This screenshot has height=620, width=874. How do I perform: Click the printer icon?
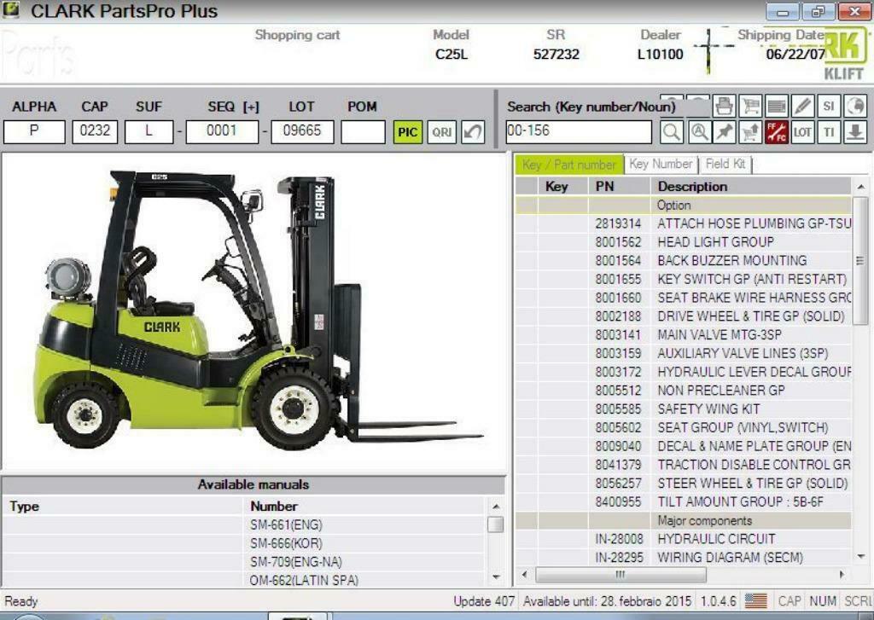[x=725, y=105]
